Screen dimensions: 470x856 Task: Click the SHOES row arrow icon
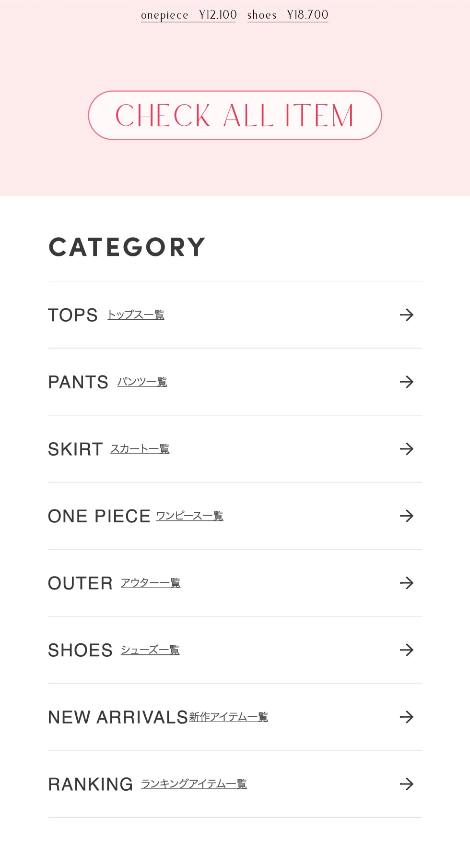406,650
